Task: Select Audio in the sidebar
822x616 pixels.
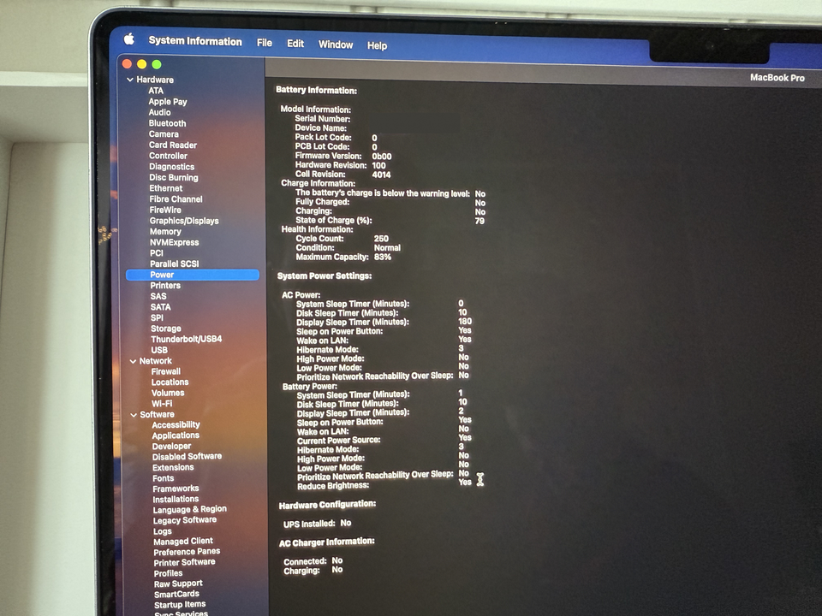Action: (159, 112)
